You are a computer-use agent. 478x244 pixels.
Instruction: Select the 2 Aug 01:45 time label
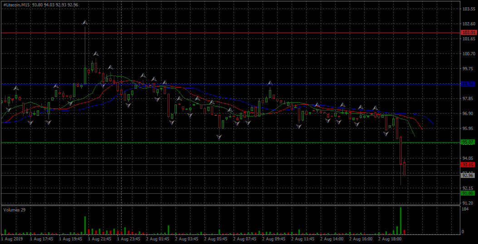click(x=157, y=239)
